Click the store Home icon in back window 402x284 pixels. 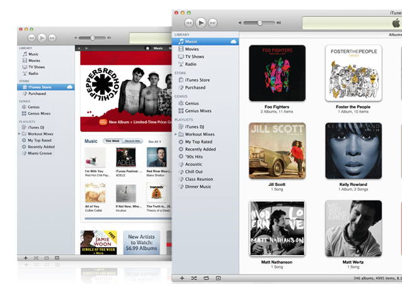pyautogui.click(x=147, y=48)
